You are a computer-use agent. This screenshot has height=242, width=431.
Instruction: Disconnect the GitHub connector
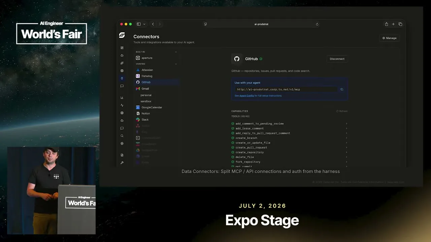(x=337, y=59)
